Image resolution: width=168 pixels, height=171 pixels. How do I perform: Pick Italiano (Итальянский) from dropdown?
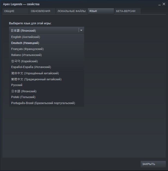(x=46, y=55)
